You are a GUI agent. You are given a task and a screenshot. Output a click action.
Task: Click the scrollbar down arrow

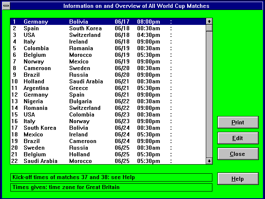[209, 161]
